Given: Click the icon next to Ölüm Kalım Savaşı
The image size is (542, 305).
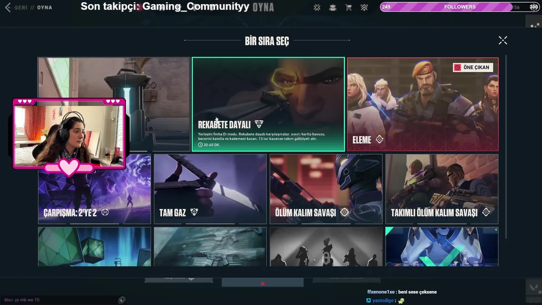Looking at the screenshot, I should [345, 212].
